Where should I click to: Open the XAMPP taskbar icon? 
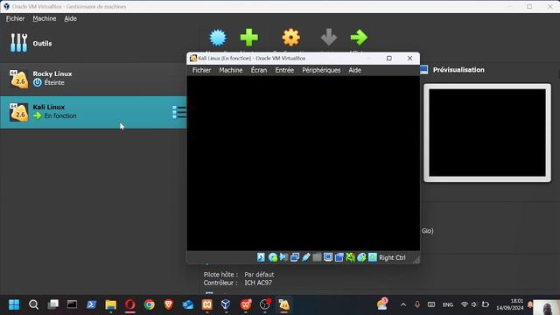pos(207,304)
